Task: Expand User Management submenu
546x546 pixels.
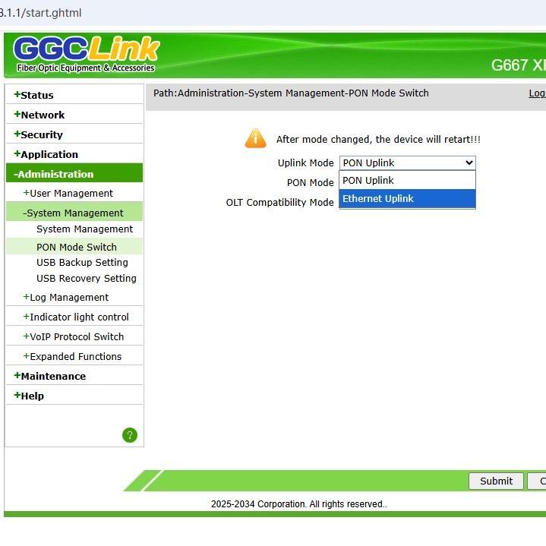Action: (x=71, y=193)
